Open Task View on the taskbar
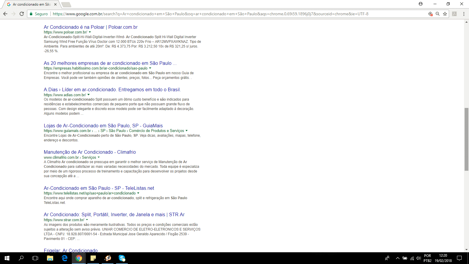 tap(35, 258)
